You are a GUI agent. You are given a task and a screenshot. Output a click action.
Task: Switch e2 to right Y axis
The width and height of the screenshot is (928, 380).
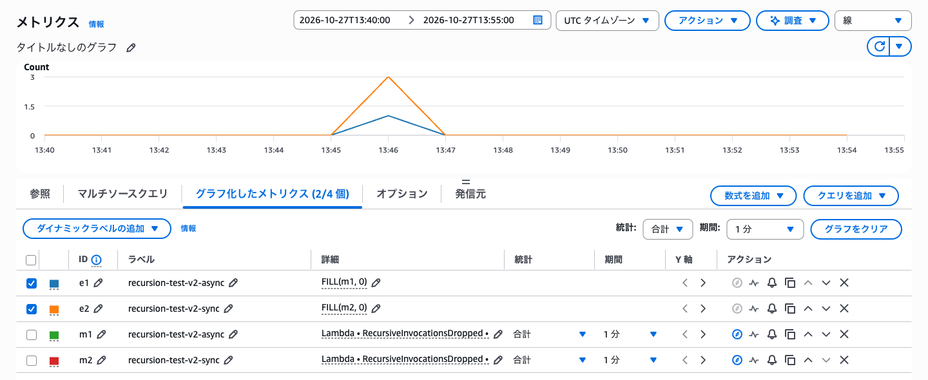pyautogui.click(x=703, y=309)
